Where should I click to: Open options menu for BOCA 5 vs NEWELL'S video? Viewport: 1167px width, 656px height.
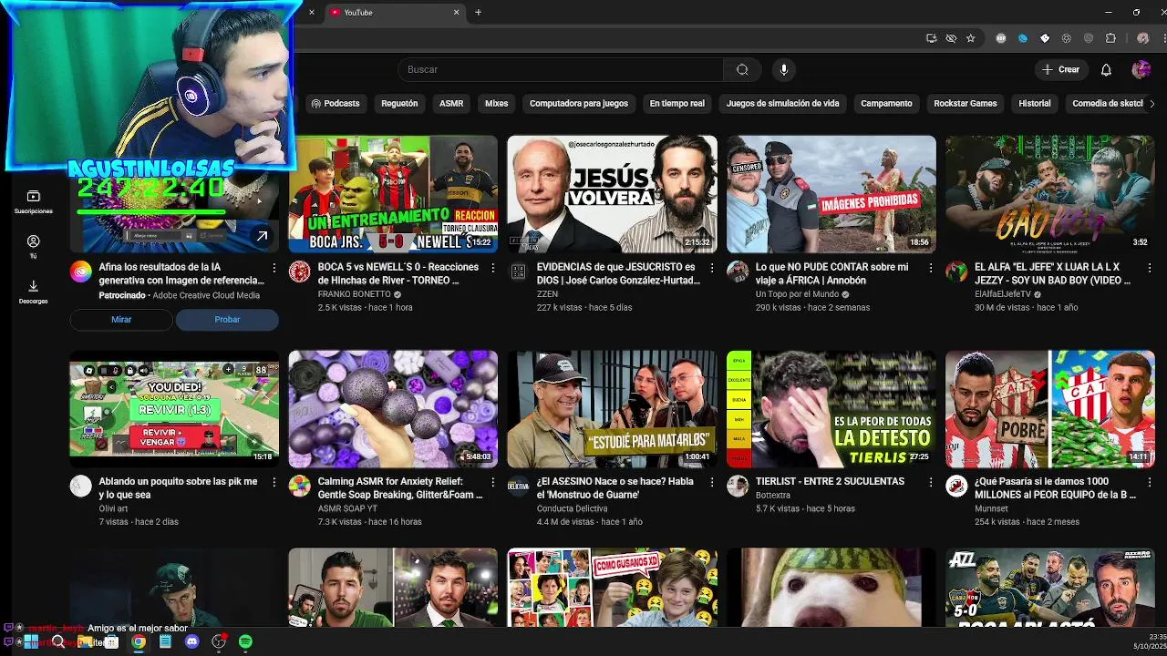pos(492,268)
